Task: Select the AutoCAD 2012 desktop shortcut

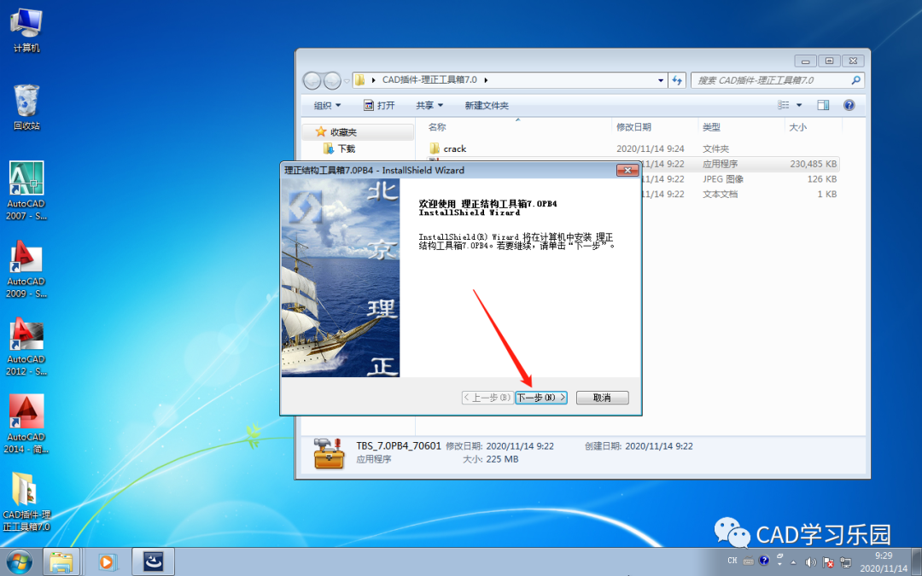Action: pos(26,346)
